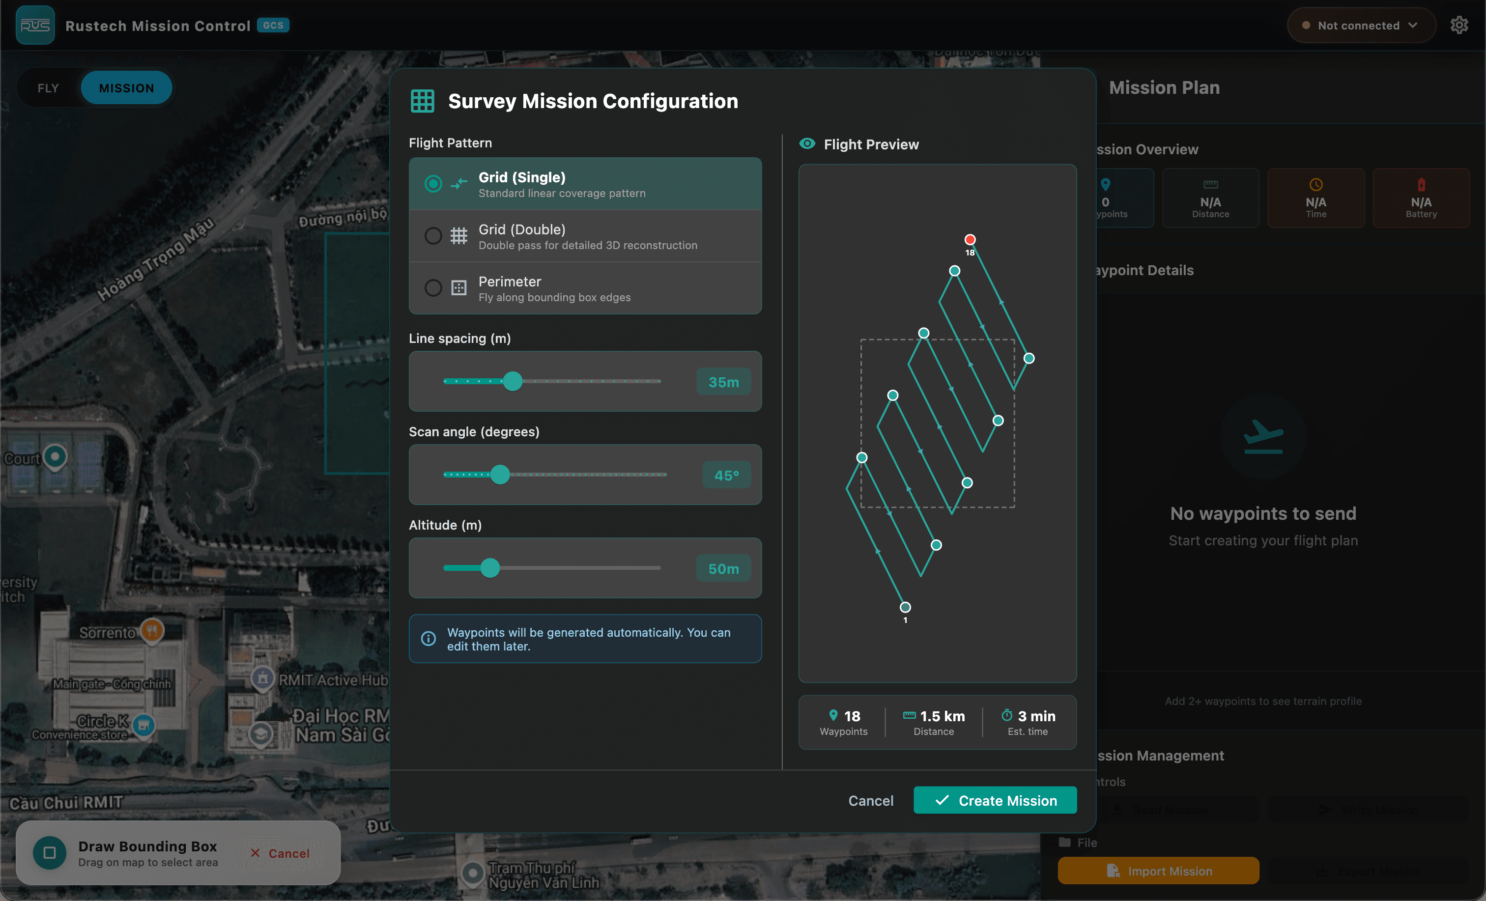Click the Sorrento restaurant map marker

click(x=152, y=631)
